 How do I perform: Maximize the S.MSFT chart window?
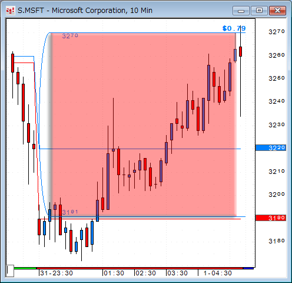tap(259, 11)
